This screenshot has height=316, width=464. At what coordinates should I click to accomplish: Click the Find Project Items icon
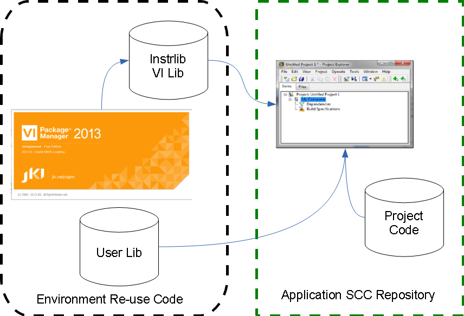pyautogui.click(x=376, y=79)
